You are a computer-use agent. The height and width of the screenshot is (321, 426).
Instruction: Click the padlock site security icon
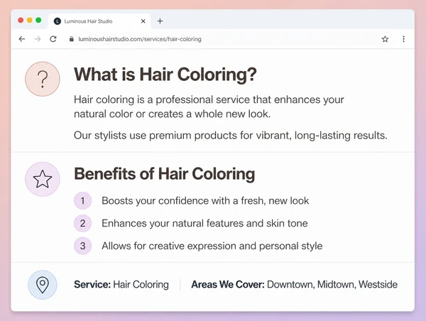point(72,39)
